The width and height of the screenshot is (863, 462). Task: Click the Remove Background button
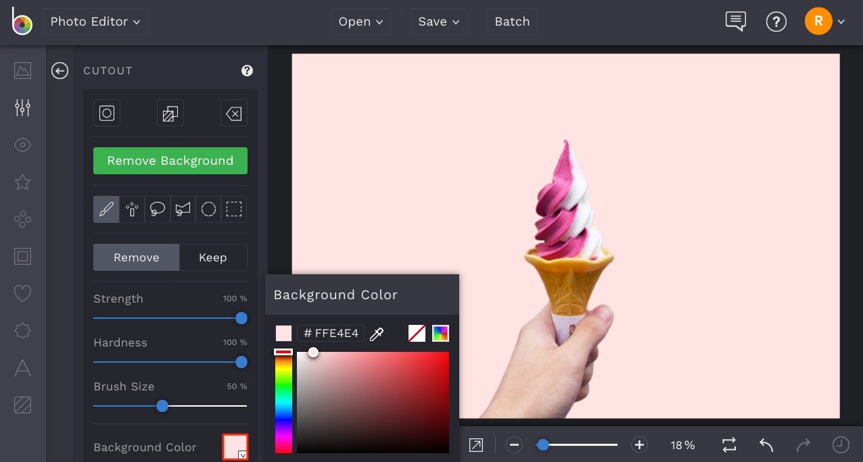tap(170, 161)
